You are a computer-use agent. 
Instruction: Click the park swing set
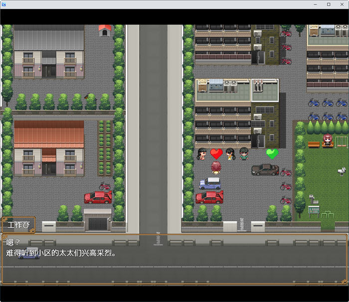(x=342, y=141)
